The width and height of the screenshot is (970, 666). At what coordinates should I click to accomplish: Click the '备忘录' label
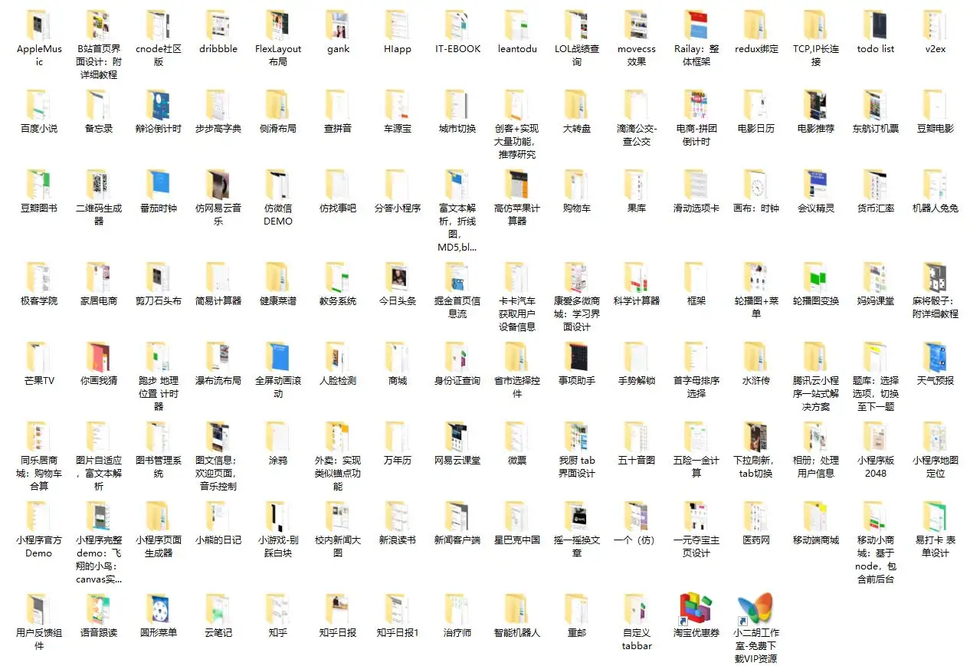99,129
